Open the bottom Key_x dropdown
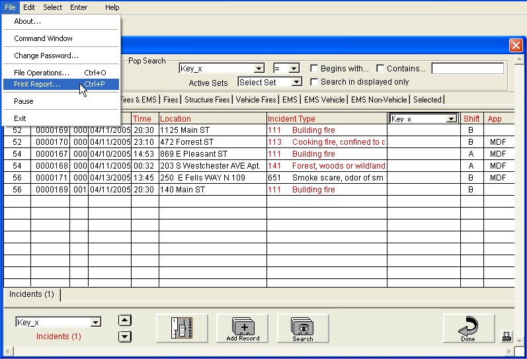Viewport: 527px width, 359px height. (x=96, y=323)
